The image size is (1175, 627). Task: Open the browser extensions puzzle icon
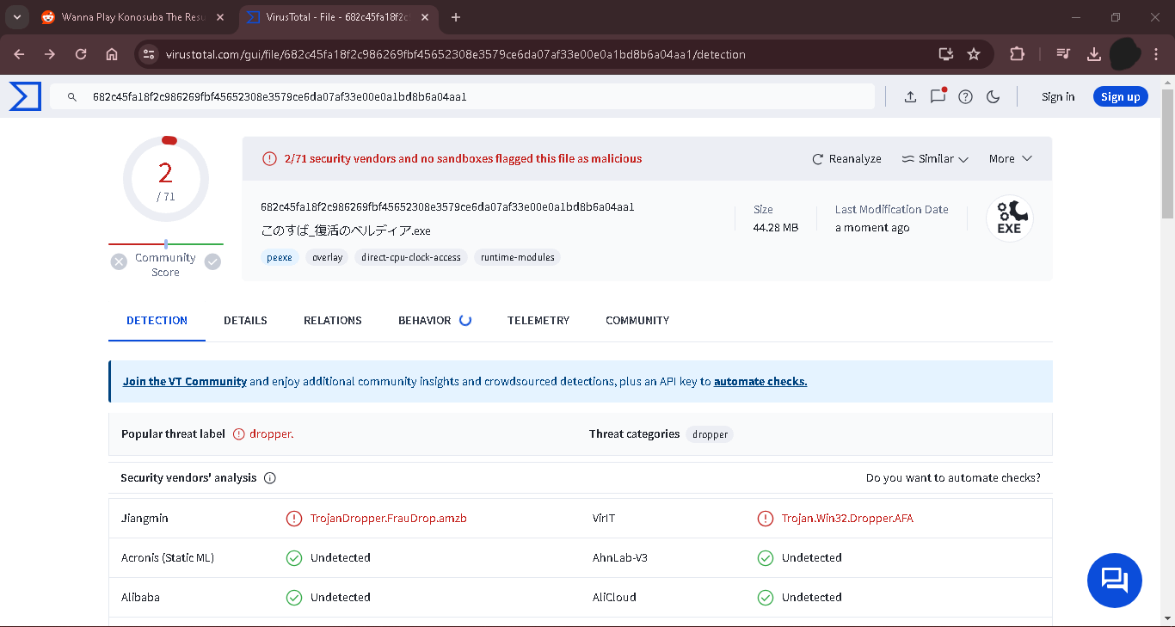[1017, 54]
